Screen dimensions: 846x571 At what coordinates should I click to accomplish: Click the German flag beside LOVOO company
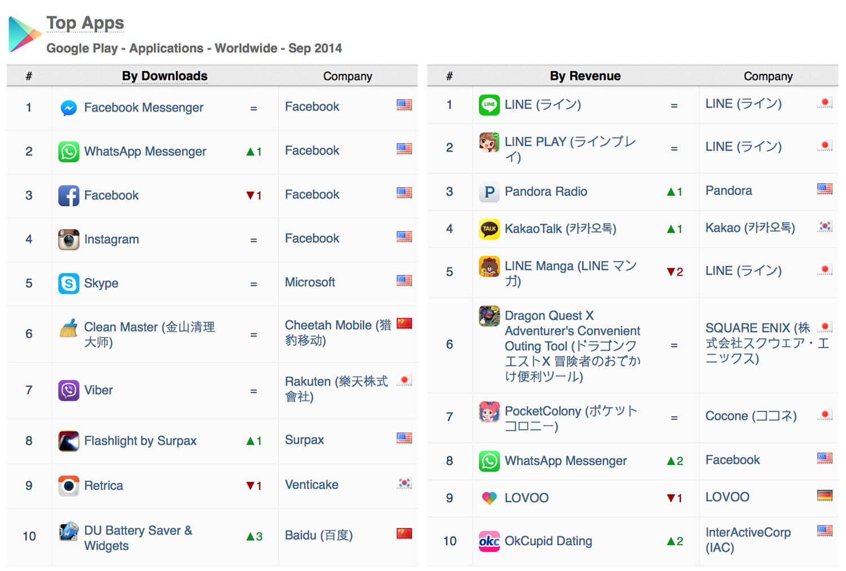[825, 495]
